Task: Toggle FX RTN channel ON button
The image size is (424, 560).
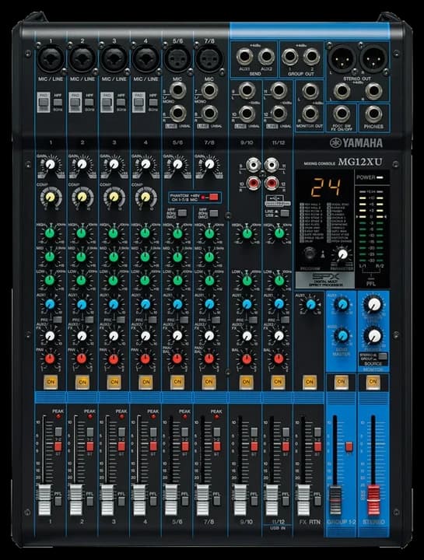Action: (310, 382)
